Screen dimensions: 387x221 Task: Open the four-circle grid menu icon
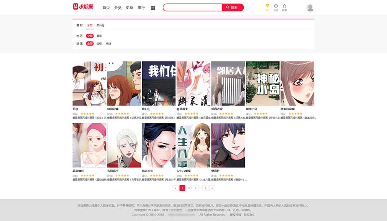click(153, 8)
